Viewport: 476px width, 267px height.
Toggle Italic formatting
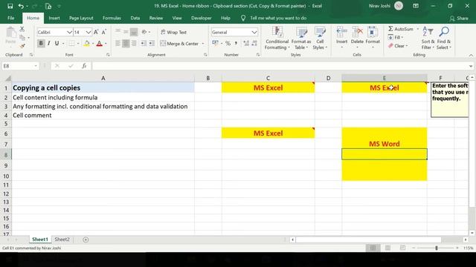49,43
